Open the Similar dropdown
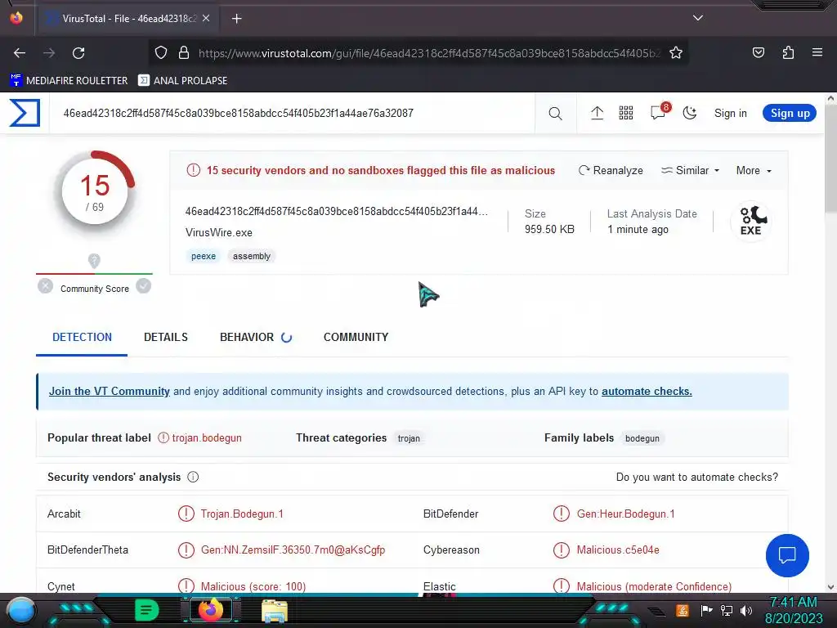This screenshot has height=628, width=837. pyautogui.click(x=690, y=170)
